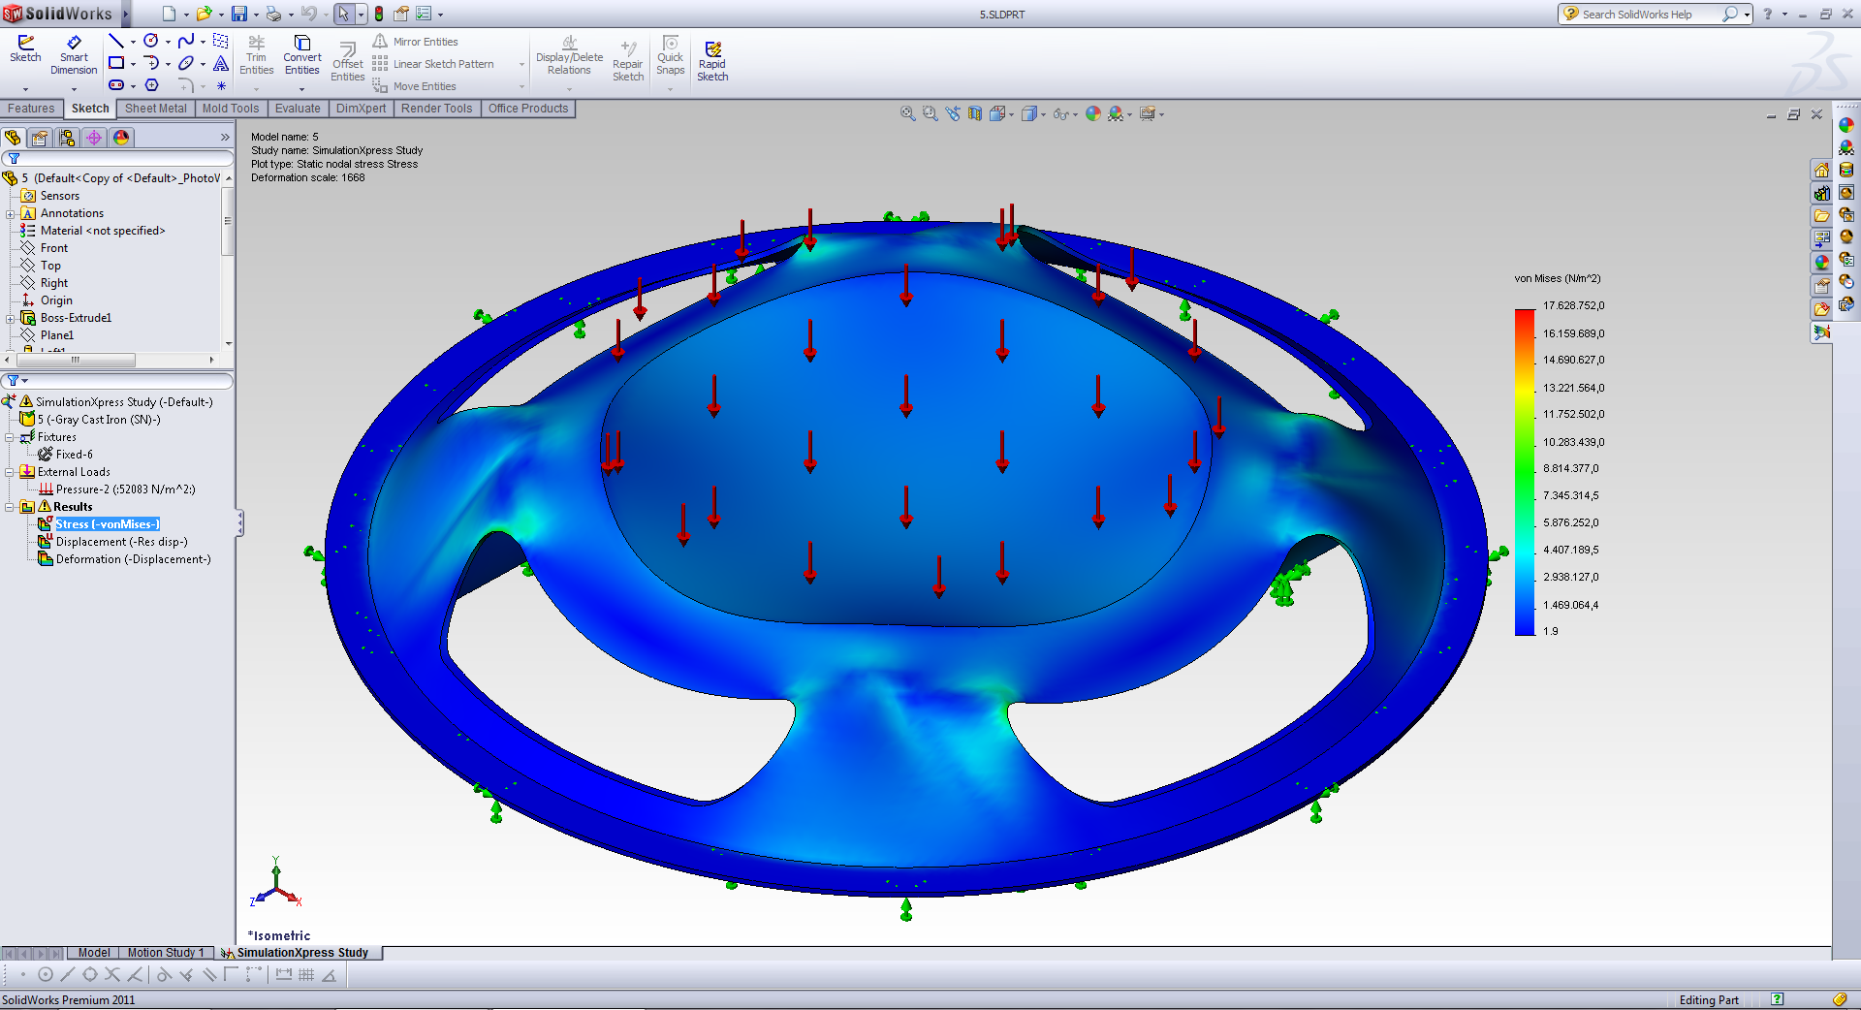Click Convert Entities tool

click(301, 55)
